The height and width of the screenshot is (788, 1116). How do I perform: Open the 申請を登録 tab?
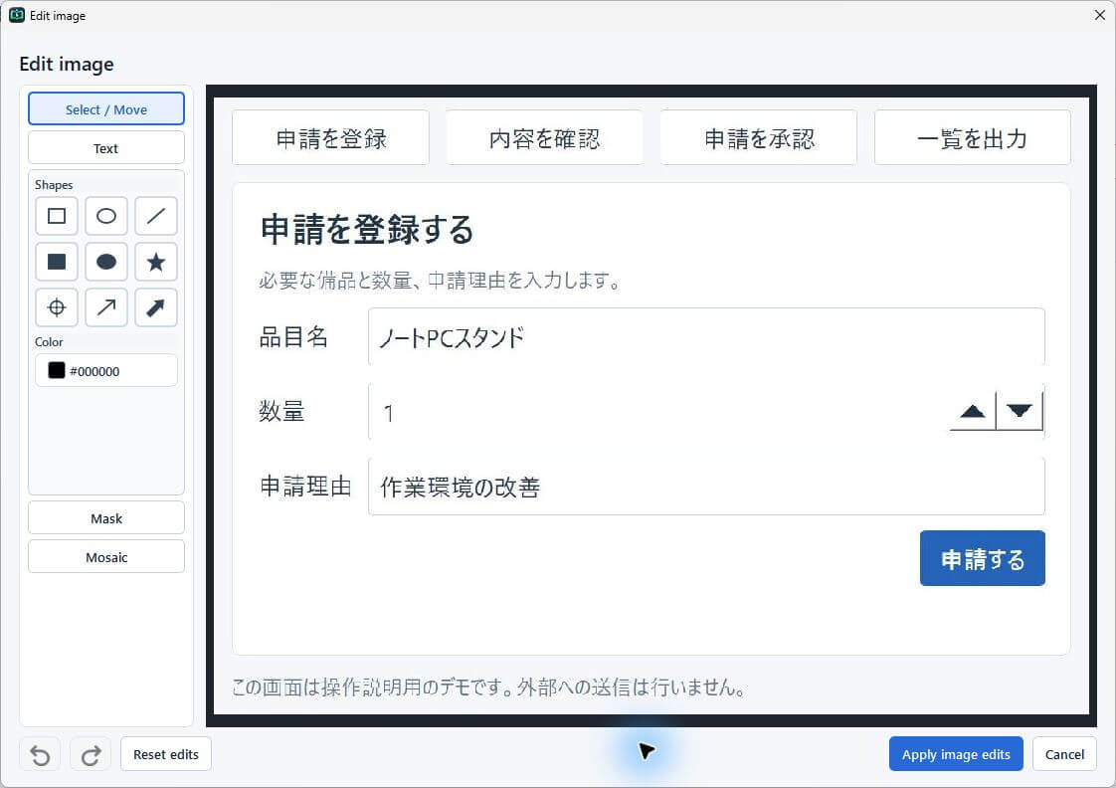(x=331, y=138)
